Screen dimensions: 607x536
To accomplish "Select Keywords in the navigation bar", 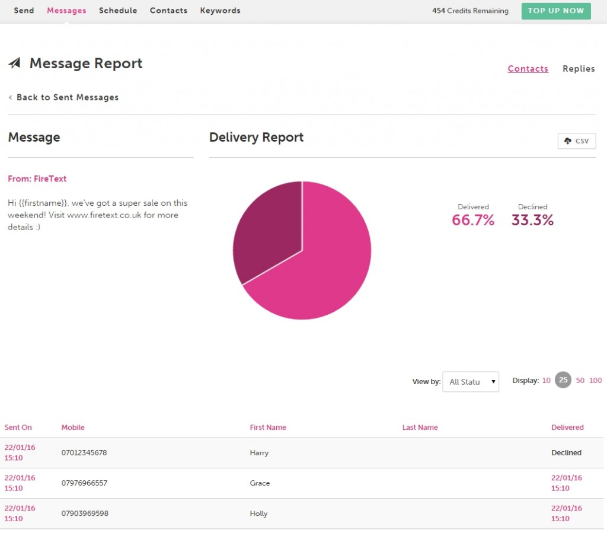I will click(x=220, y=10).
